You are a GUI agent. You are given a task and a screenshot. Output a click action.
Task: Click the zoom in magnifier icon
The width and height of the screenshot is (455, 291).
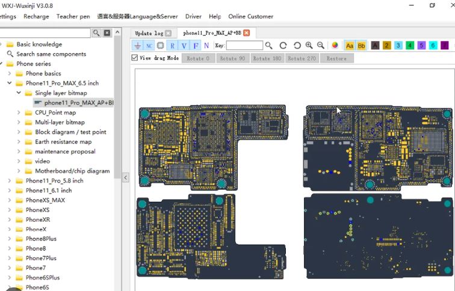(x=309, y=46)
